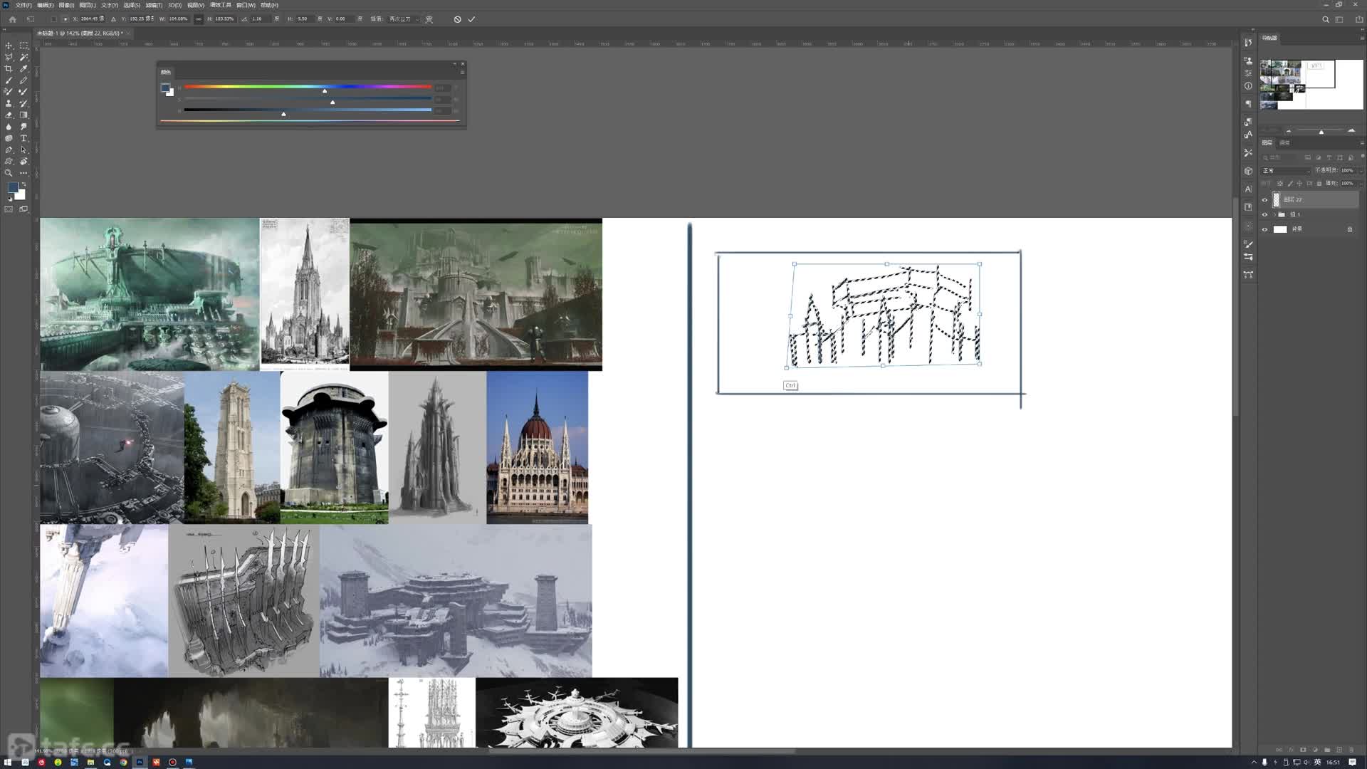Image resolution: width=1367 pixels, height=769 pixels.
Task: Select the Magic Wand tool
Action: (x=23, y=57)
